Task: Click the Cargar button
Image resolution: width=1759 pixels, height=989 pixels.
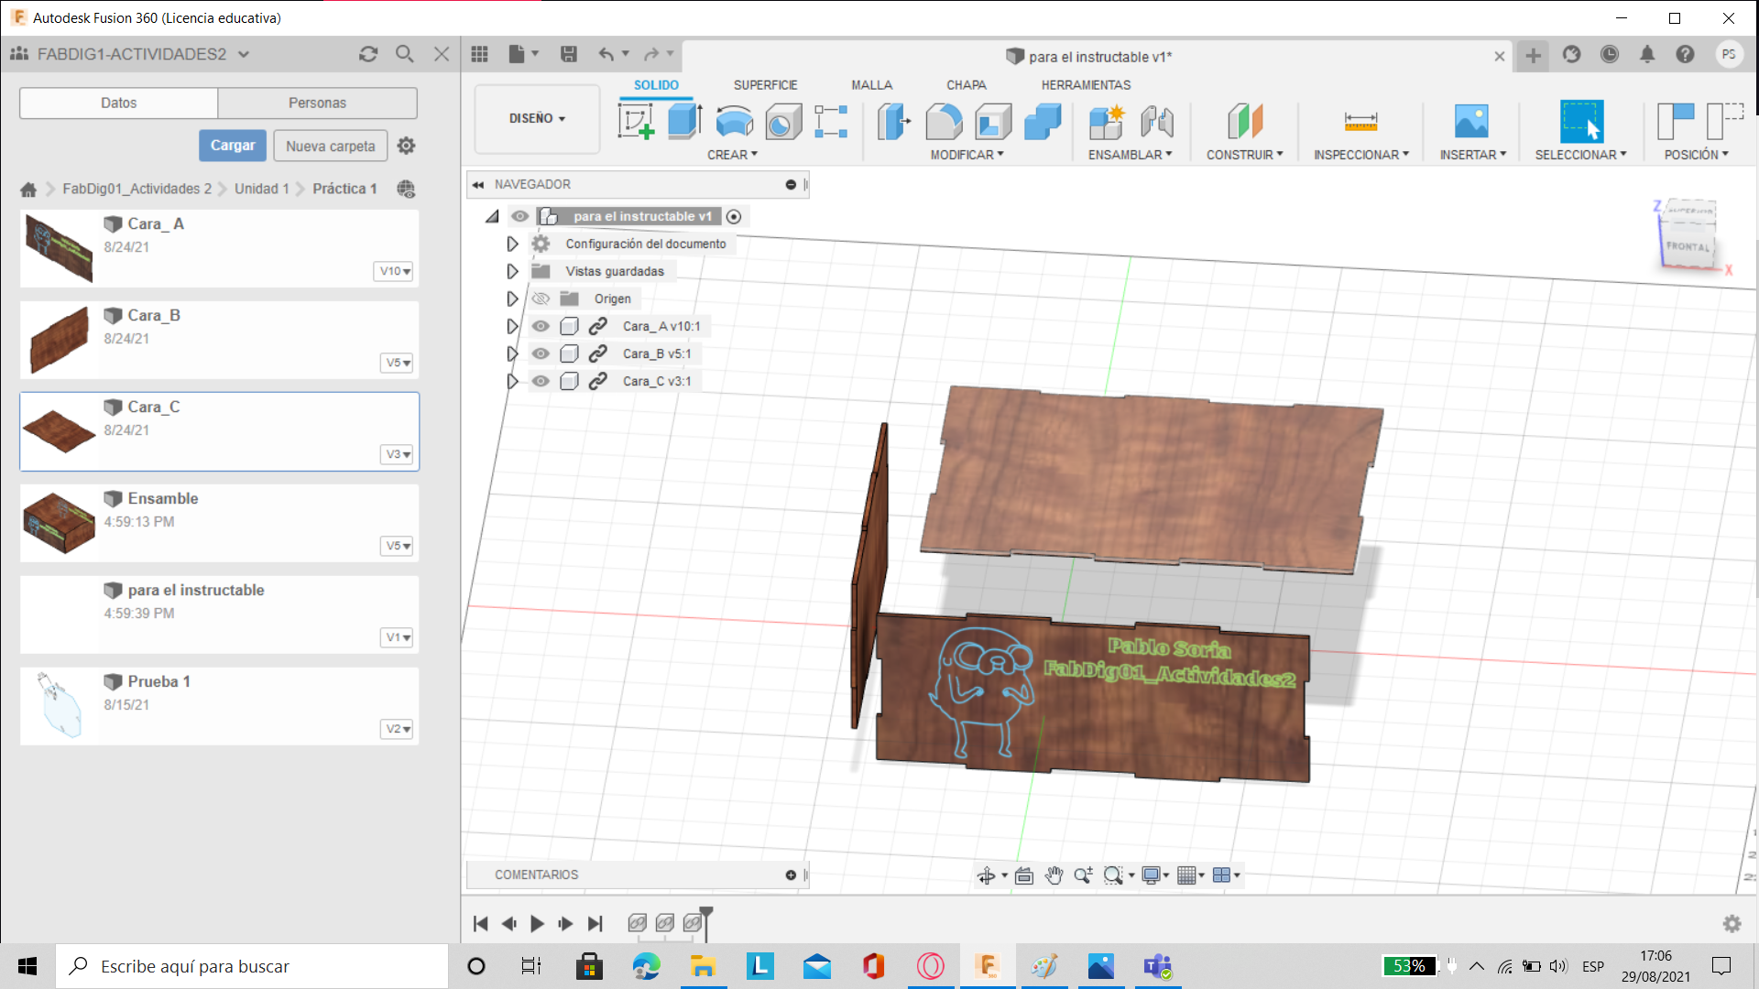Action: pos(233,146)
